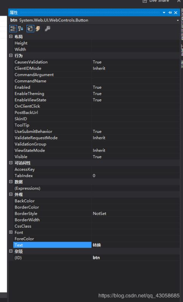Click the BorderStyle NotSet value

pos(99,214)
